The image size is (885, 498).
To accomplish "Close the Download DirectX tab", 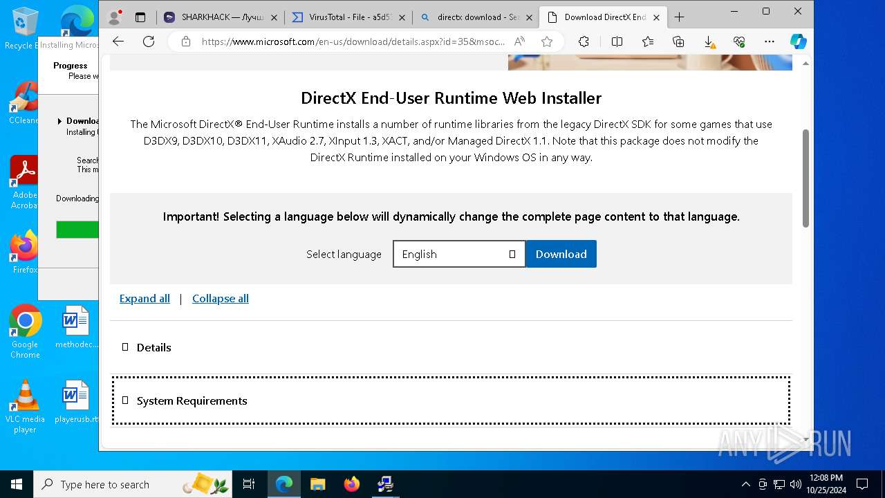I will (x=657, y=17).
